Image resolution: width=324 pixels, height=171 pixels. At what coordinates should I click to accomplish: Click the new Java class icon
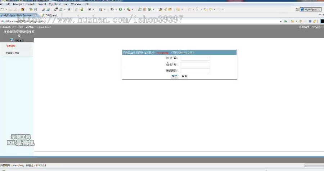(149, 9)
